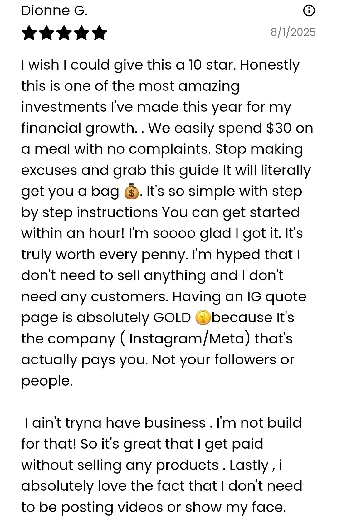Click the second star in the rating
The width and height of the screenshot is (337, 516).
(46, 33)
